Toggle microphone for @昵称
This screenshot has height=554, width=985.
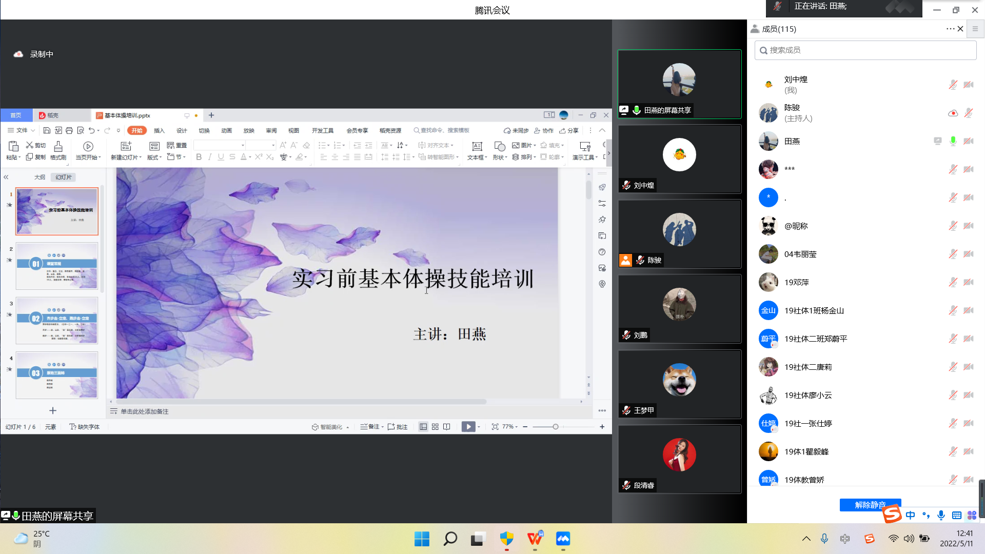click(953, 226)
